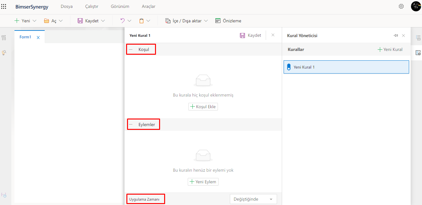Click the Yeni Eylem button
Viewport: 422px width, 205px height.
coord(203,182)
